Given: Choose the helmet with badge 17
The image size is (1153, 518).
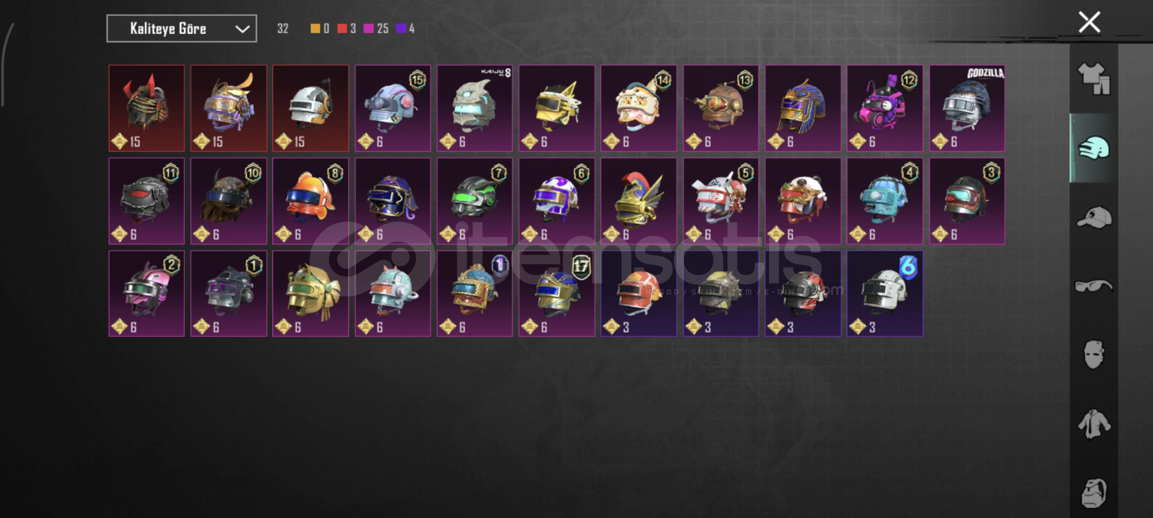Looking at the screenshot, I should tap(557, 294).
